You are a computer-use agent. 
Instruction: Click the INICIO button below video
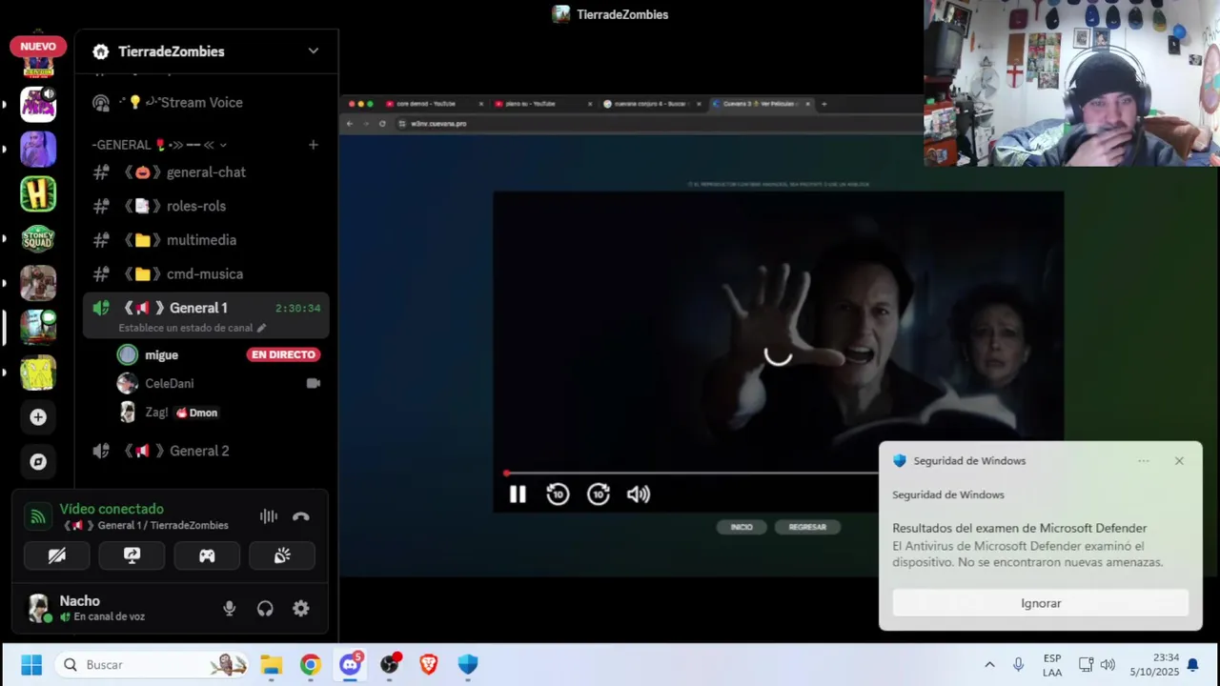point(742,527)
